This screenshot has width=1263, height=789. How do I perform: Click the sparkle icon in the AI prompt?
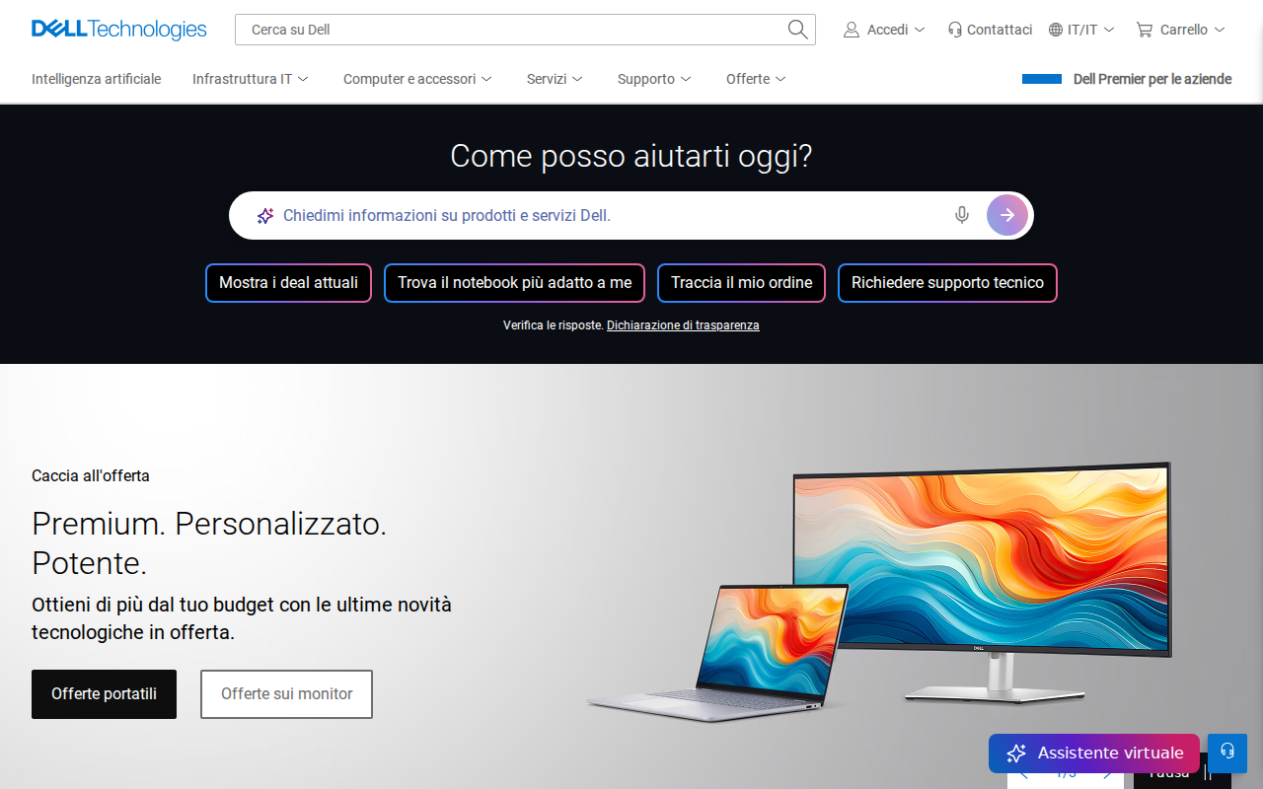[x=265, y=216]
